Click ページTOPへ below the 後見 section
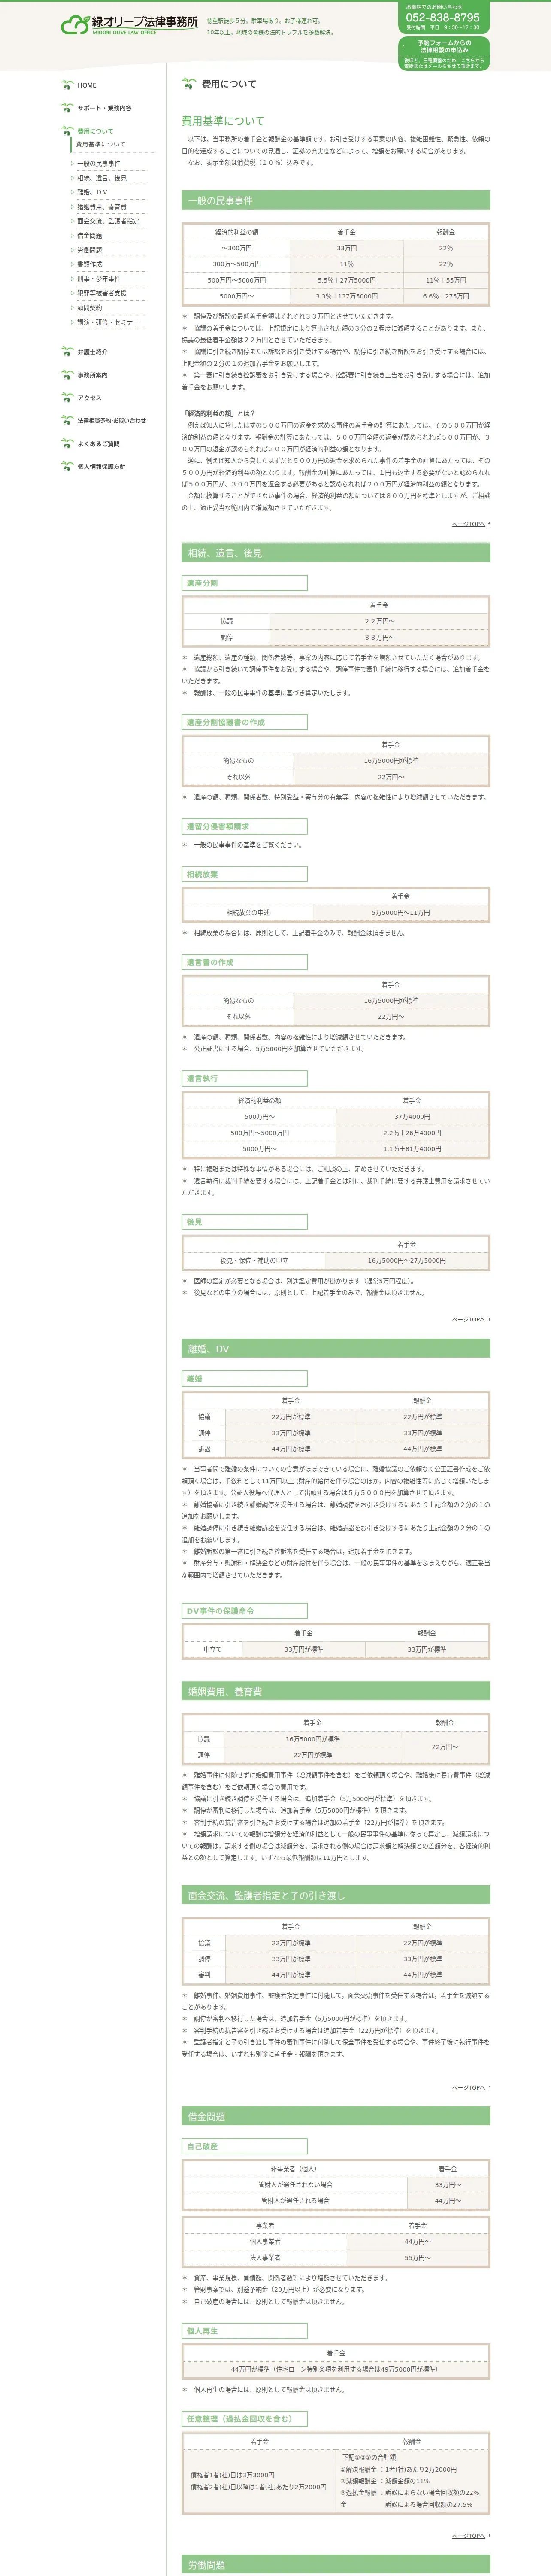This screenshot has height=2576, width=551. (470, 1320)
